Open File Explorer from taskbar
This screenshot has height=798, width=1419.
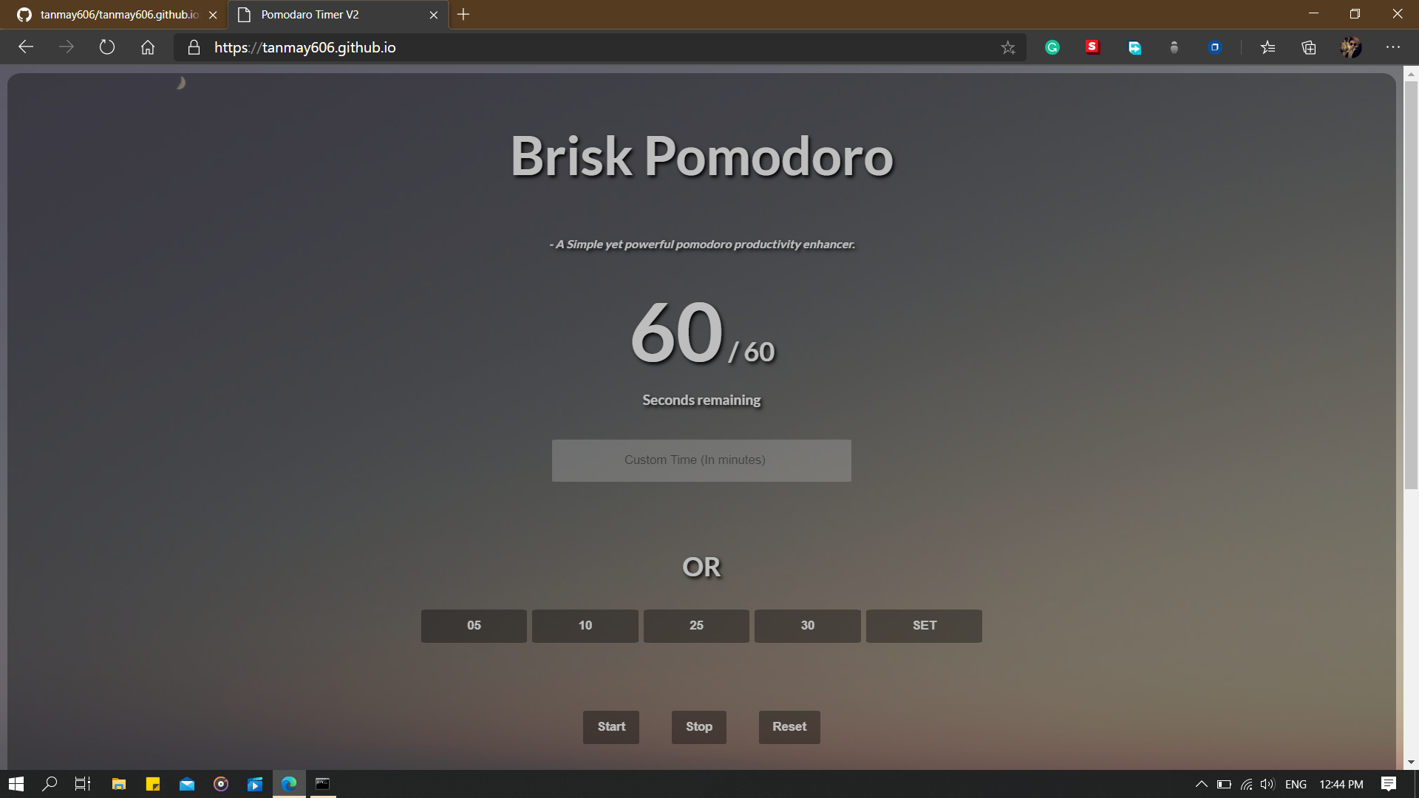click(x=118, y=784)
